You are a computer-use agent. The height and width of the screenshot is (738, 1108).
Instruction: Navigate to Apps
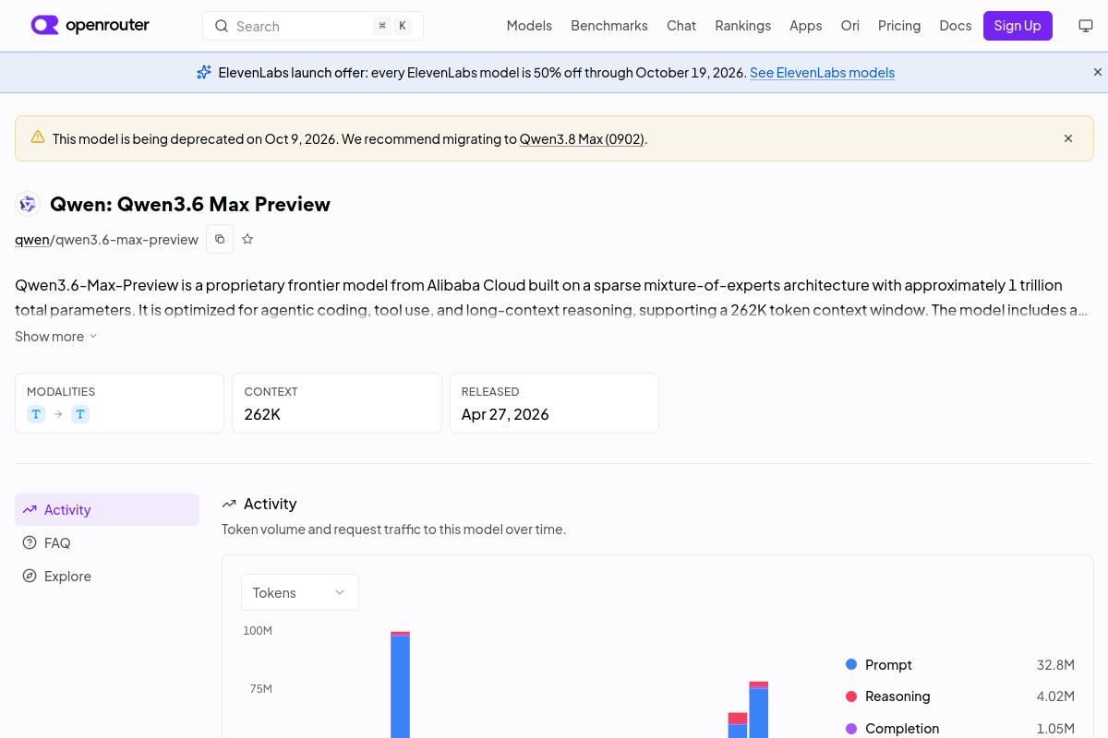(x=805, y=26)
